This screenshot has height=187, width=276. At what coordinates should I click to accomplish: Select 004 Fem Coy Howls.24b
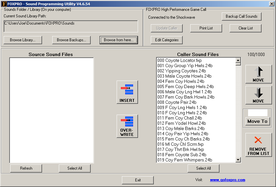(x=196, y=82)
